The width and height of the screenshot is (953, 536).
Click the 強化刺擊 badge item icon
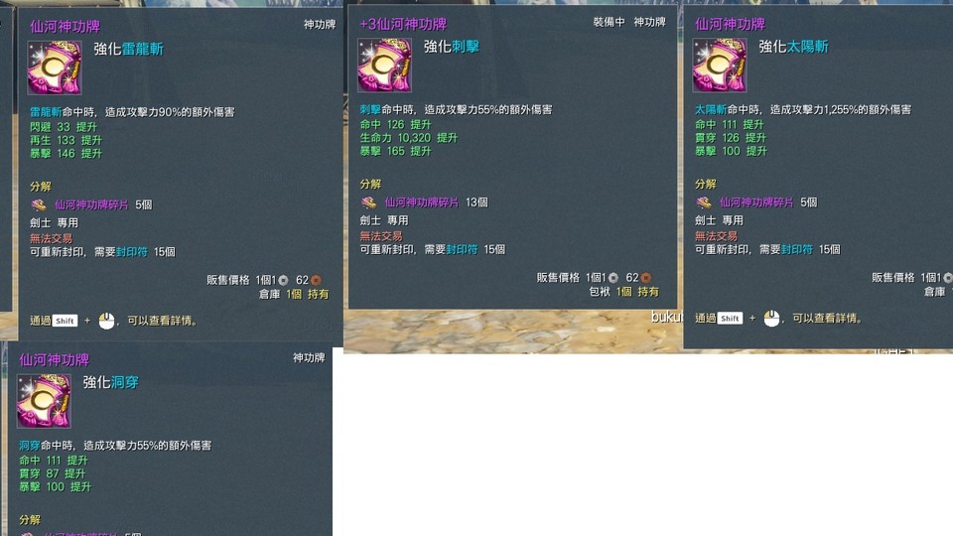pyautogui.click(x=384, y=66)
